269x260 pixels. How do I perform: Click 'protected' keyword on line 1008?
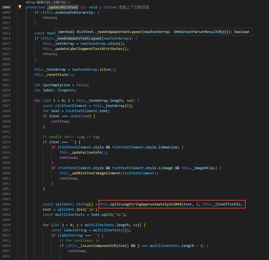(x=35, y=7)
